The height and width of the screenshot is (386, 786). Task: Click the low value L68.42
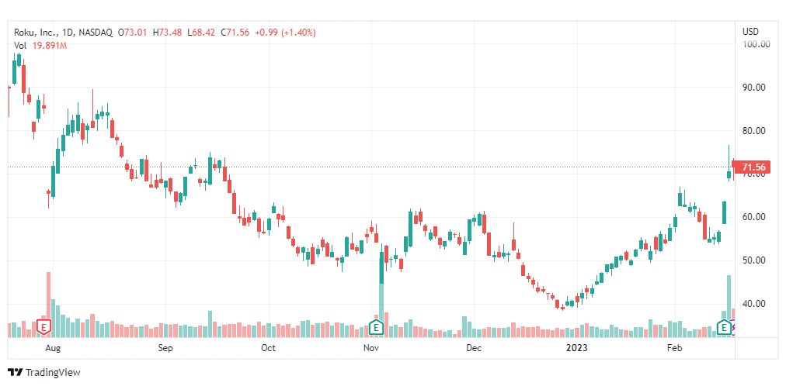tap(201, 33)
